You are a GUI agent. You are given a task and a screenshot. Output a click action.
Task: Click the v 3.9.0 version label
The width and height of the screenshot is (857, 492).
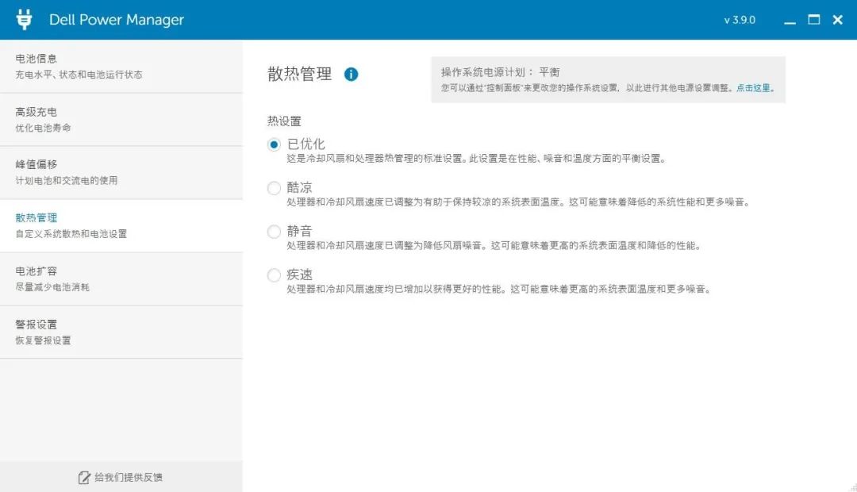coord(740,20)
